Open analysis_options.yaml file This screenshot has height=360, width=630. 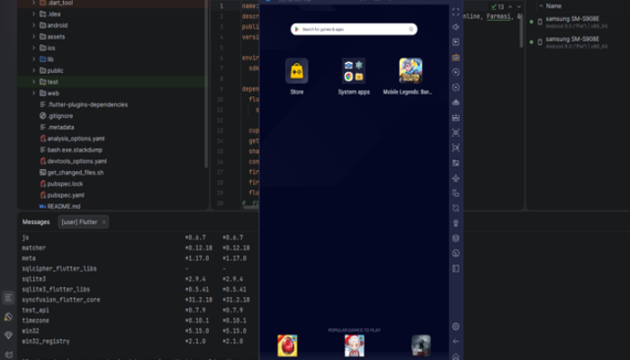pyautogui.click(x=76, y=139)
